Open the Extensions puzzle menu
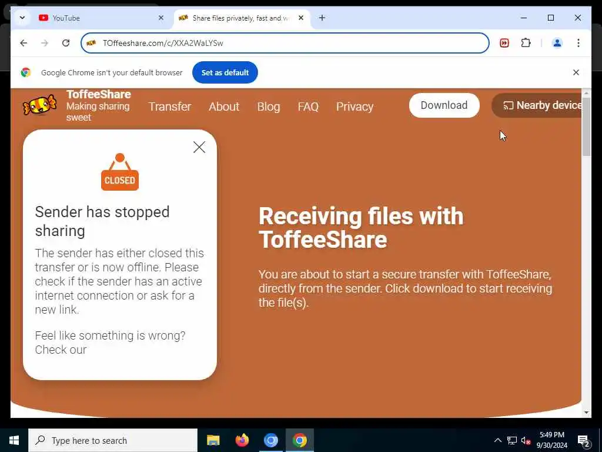Screen dimensions: 602x452 click(x=526, y=42)
